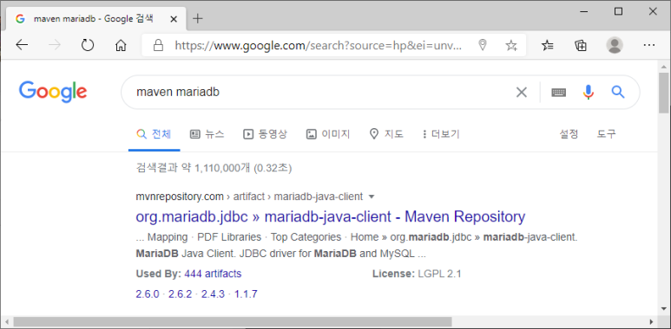Switch to the 뉴스 tab
Viewport: 671px width, 329px height.
point(207,134)
